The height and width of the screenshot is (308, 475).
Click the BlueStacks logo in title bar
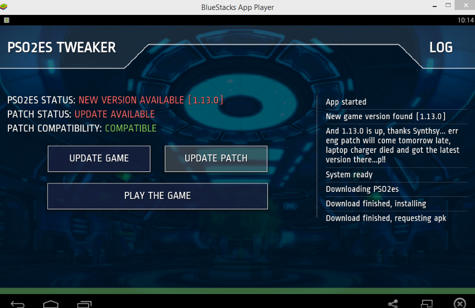(3, 6)
